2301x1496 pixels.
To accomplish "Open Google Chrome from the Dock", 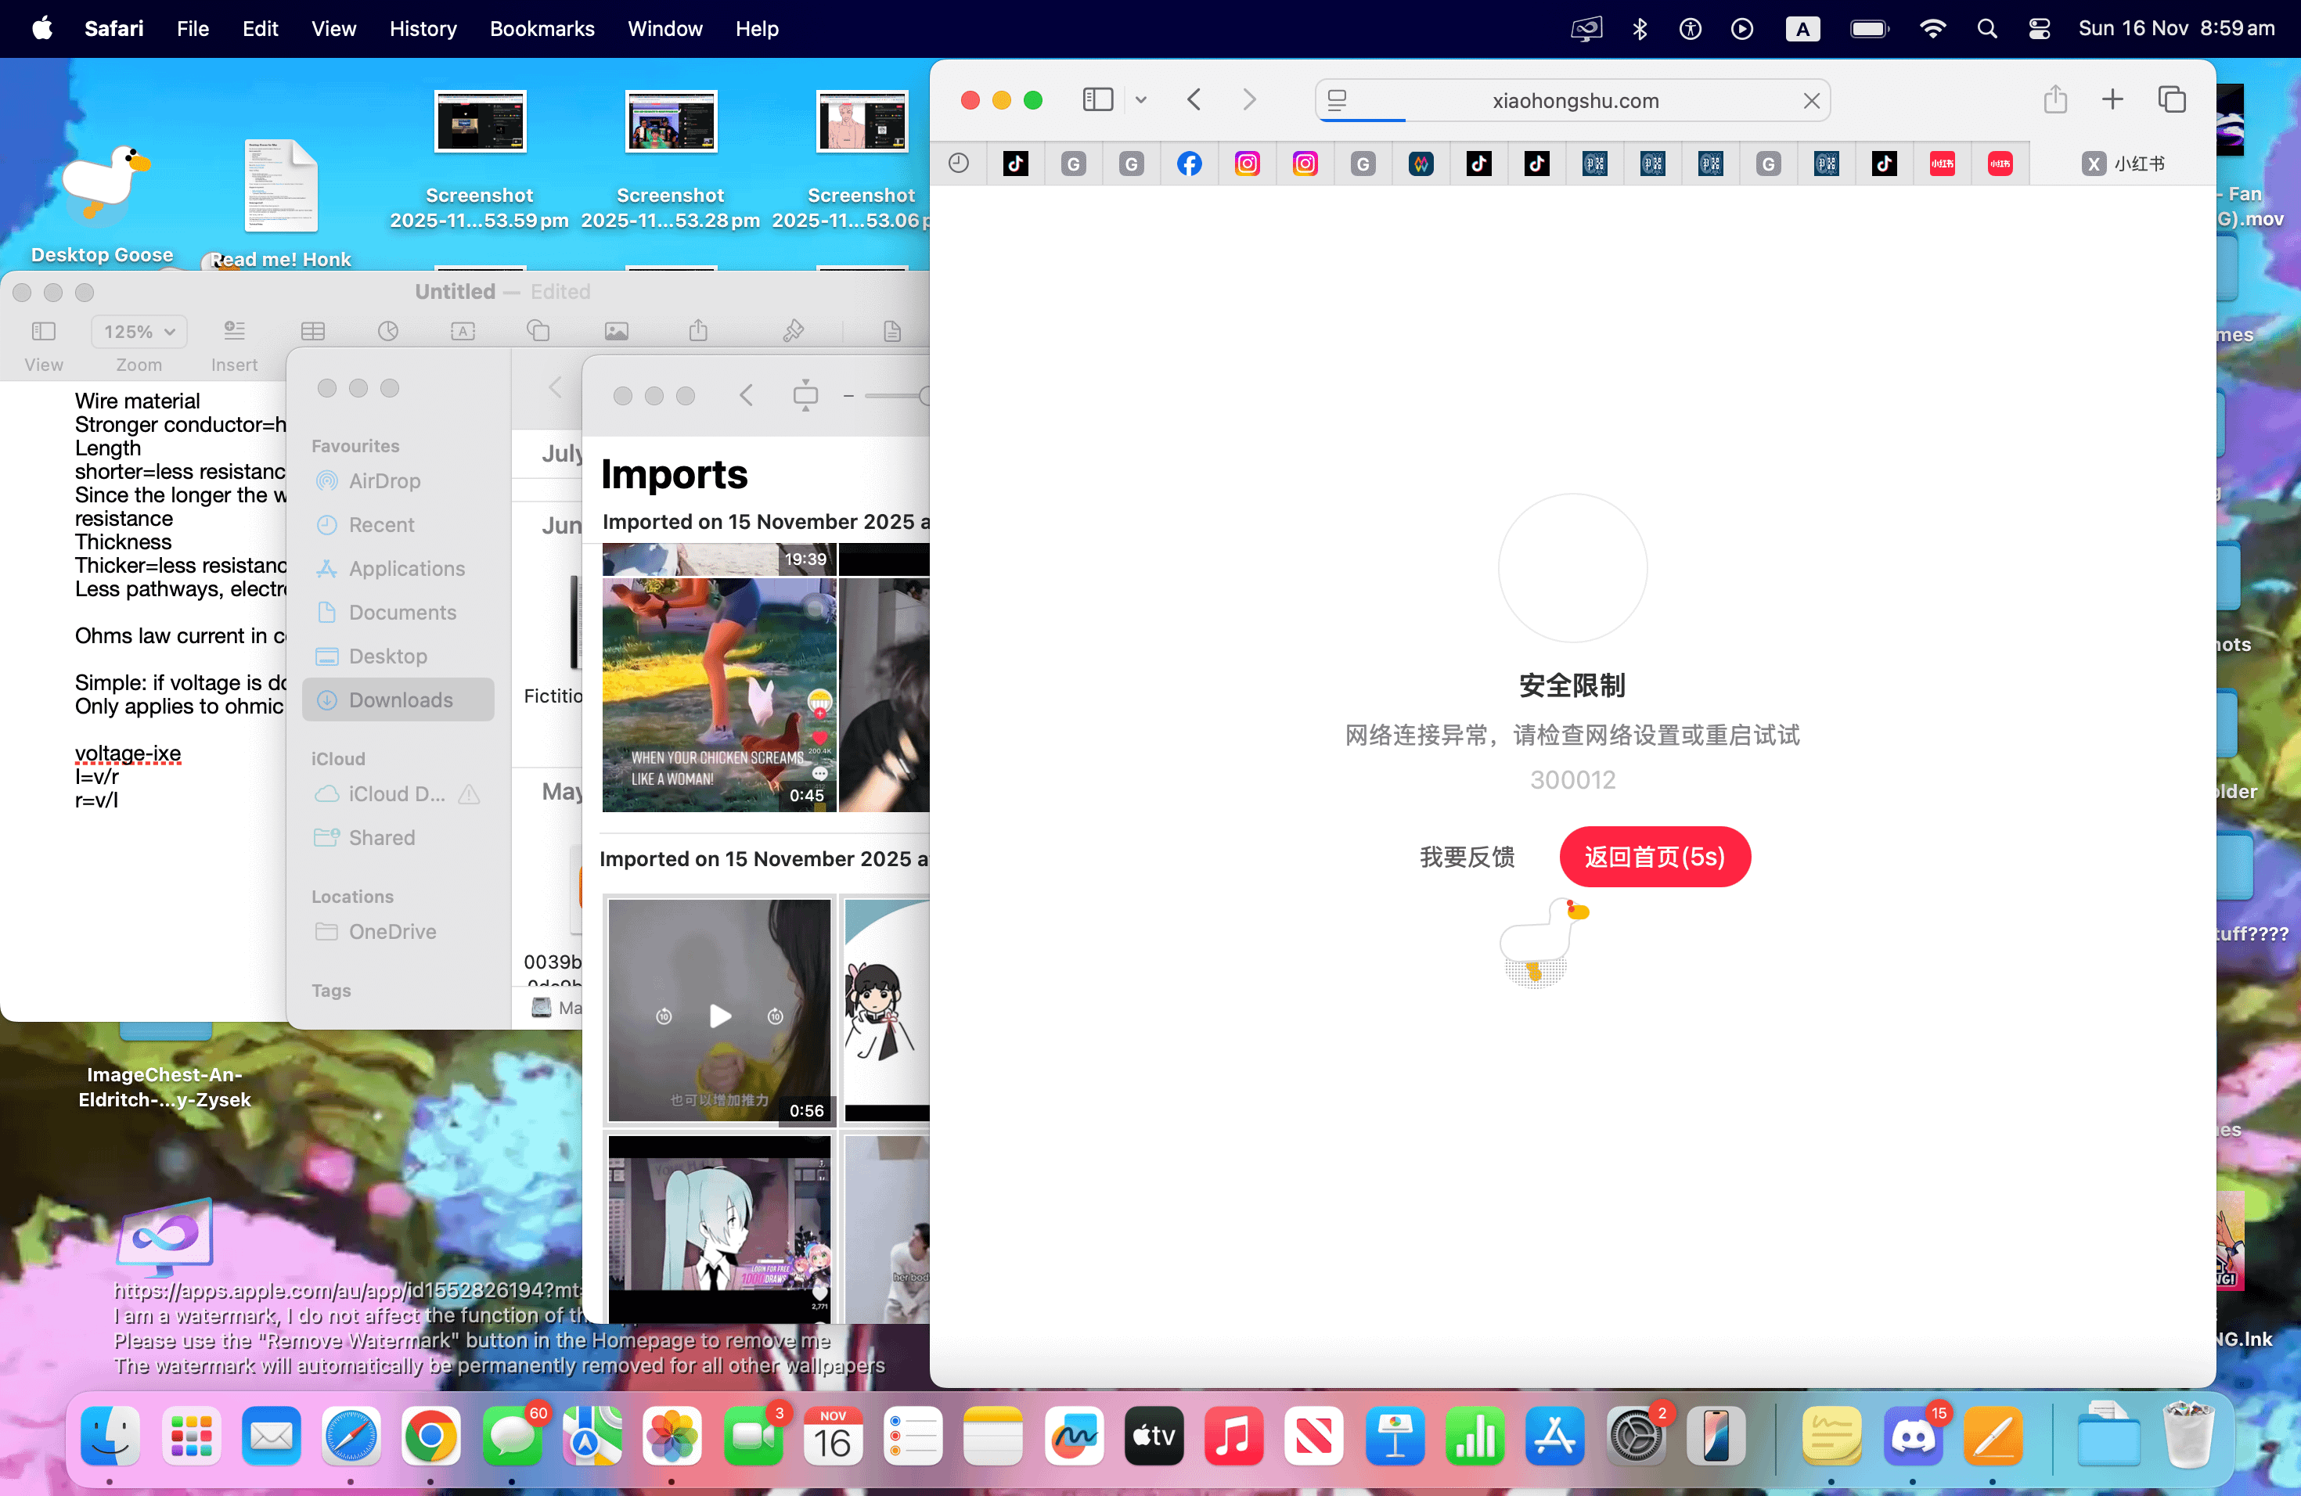I will 431,1437.
